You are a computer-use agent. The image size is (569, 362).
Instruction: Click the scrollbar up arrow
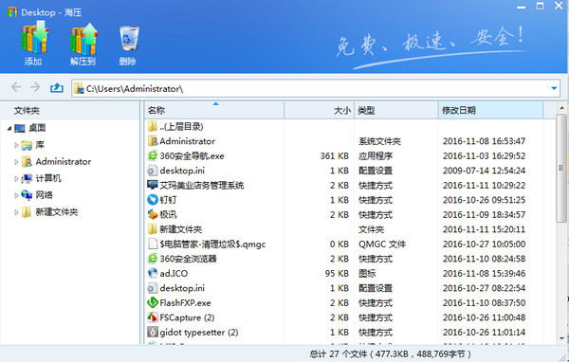tap(561, 108)
